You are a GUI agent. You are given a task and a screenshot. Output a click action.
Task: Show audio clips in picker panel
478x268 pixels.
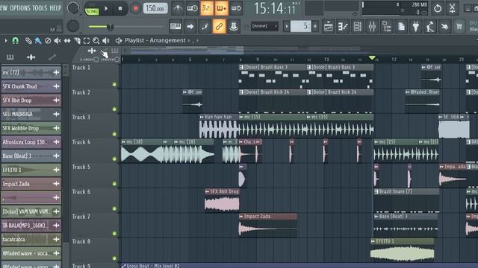tap(31, 57)
